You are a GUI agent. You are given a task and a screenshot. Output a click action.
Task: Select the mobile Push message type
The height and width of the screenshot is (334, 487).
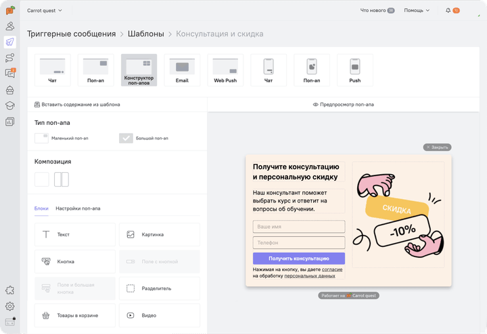[354, 70]
